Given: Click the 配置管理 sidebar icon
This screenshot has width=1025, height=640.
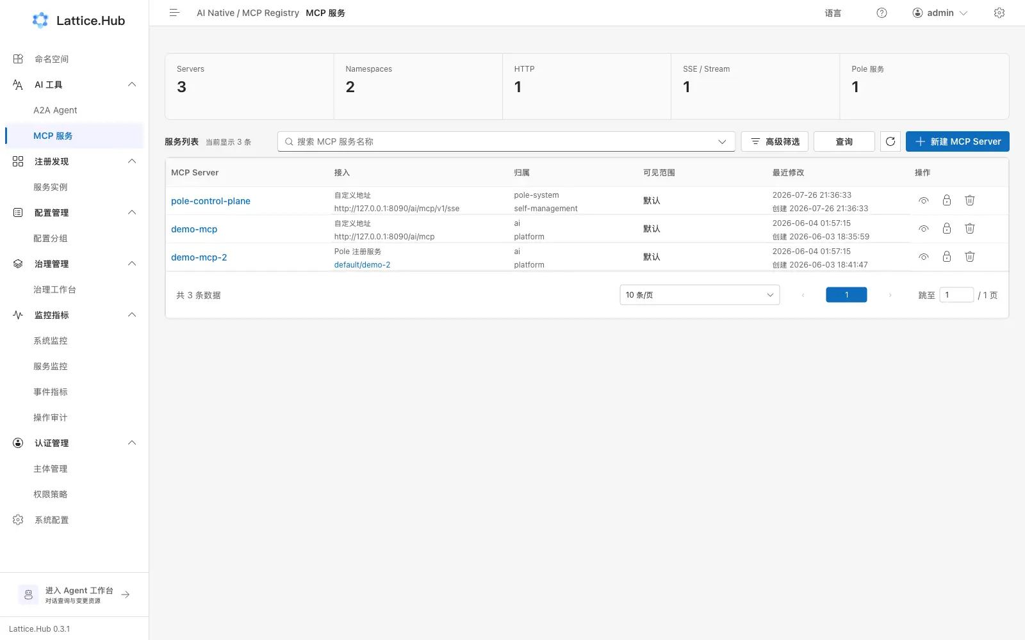Looking at the screenshot, I should [18, 212].
